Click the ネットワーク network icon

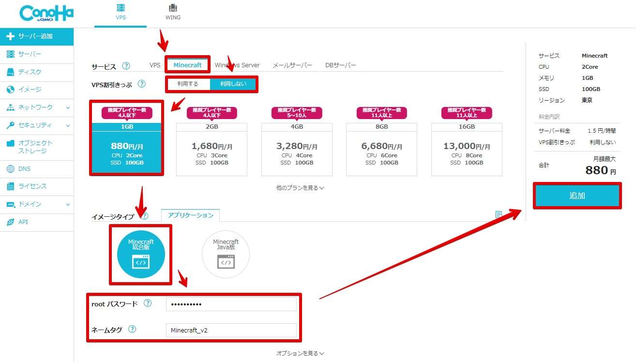10,107
